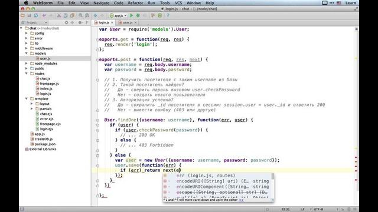The width and height of the screenshot is (378, 212).
Task: Click the Paste clipboard icon
Action: click(x=72, y=16)
